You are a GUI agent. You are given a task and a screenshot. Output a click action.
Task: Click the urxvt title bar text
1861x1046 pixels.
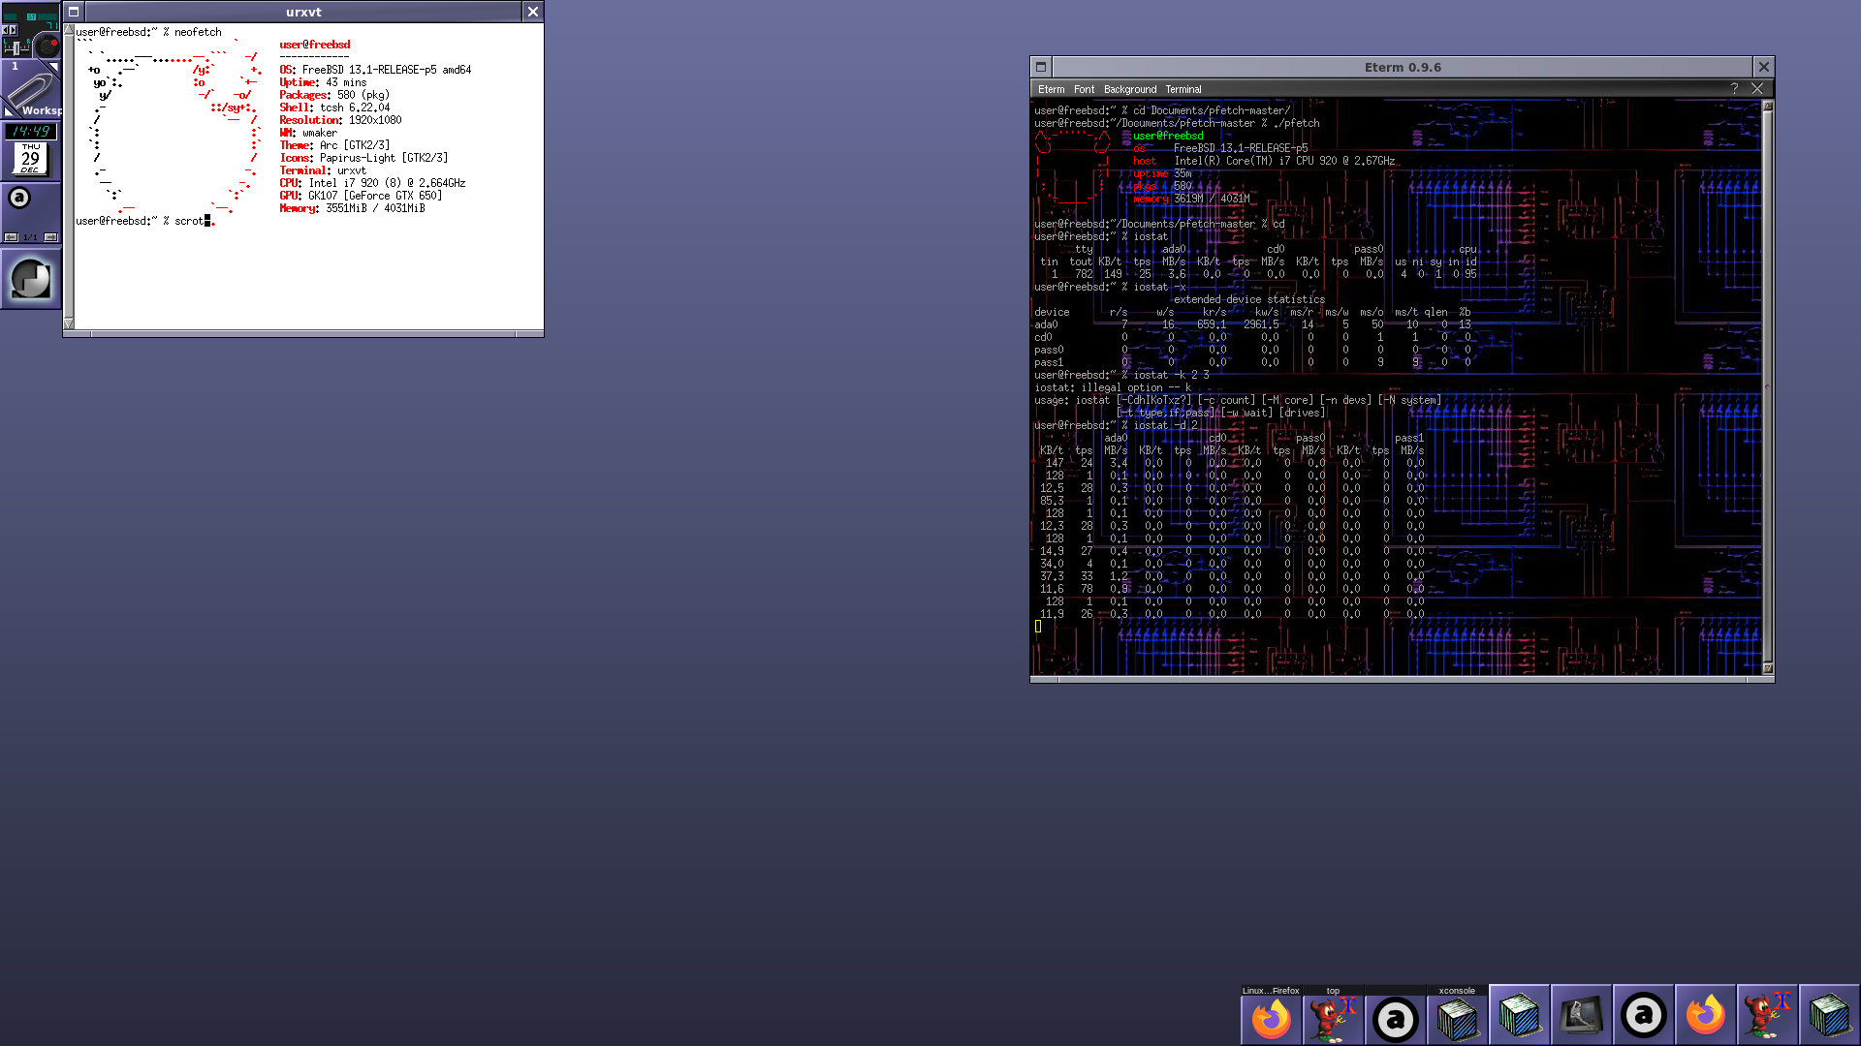[x=303, y=12]
